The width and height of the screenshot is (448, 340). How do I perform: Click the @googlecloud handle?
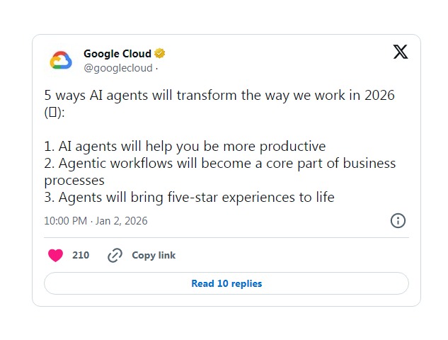click(x=117, y=68)
